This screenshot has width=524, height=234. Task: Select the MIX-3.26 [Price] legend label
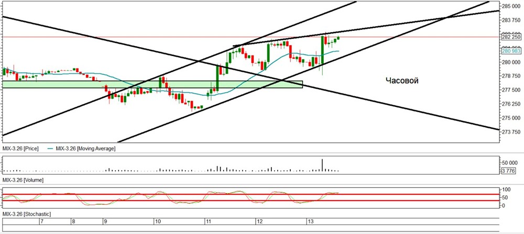coord(20,149)
